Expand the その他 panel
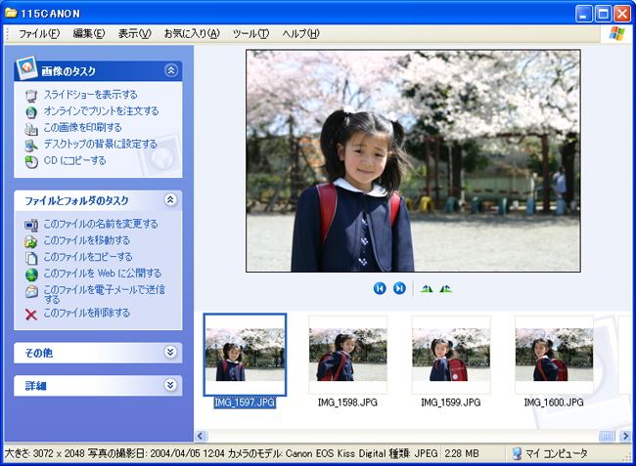The image size is (636, 466). [x=171, y=352]
